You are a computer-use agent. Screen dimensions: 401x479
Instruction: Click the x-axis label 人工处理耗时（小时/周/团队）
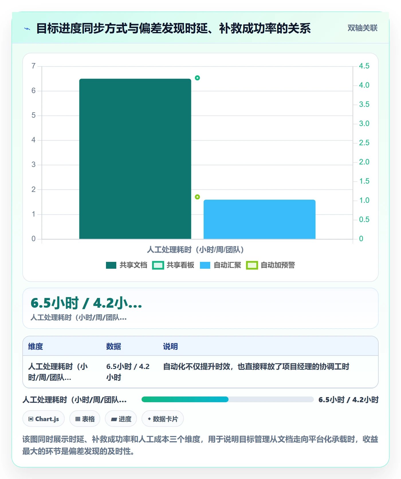pyautogui.click(x=195, y=250)
